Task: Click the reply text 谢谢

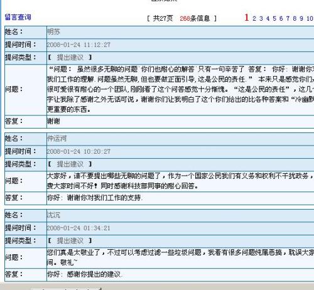Action: tap(53, 121)
